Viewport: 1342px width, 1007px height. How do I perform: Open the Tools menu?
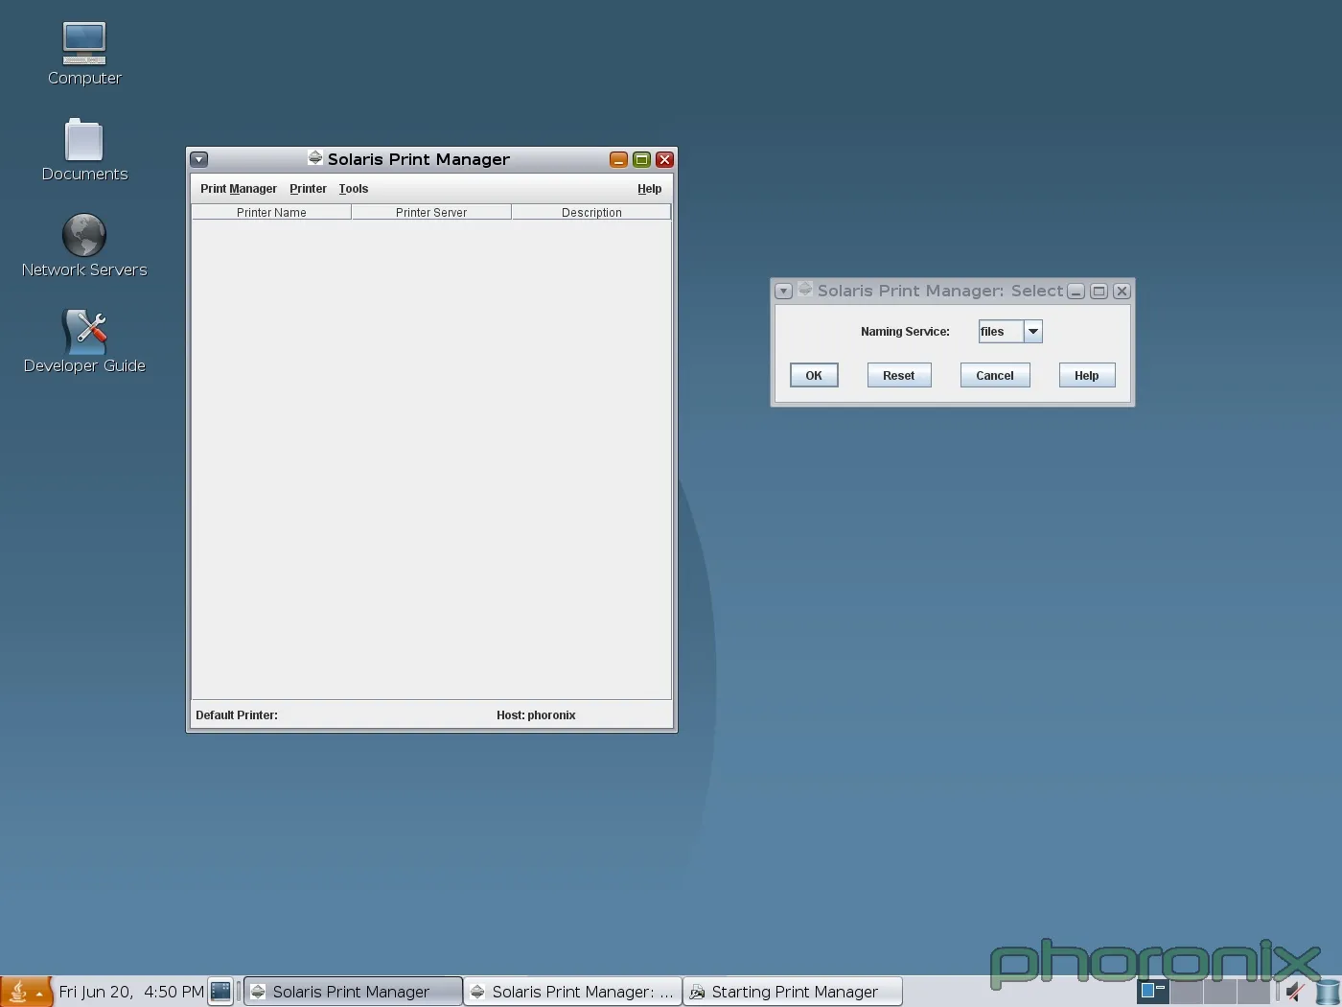pyautogui.click(x=354, y=189)
